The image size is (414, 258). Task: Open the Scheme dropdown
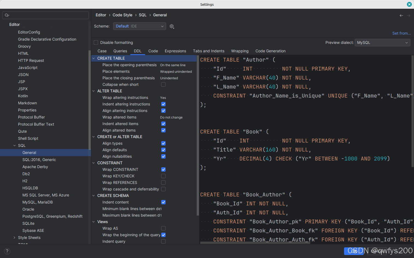pos(139,26)
